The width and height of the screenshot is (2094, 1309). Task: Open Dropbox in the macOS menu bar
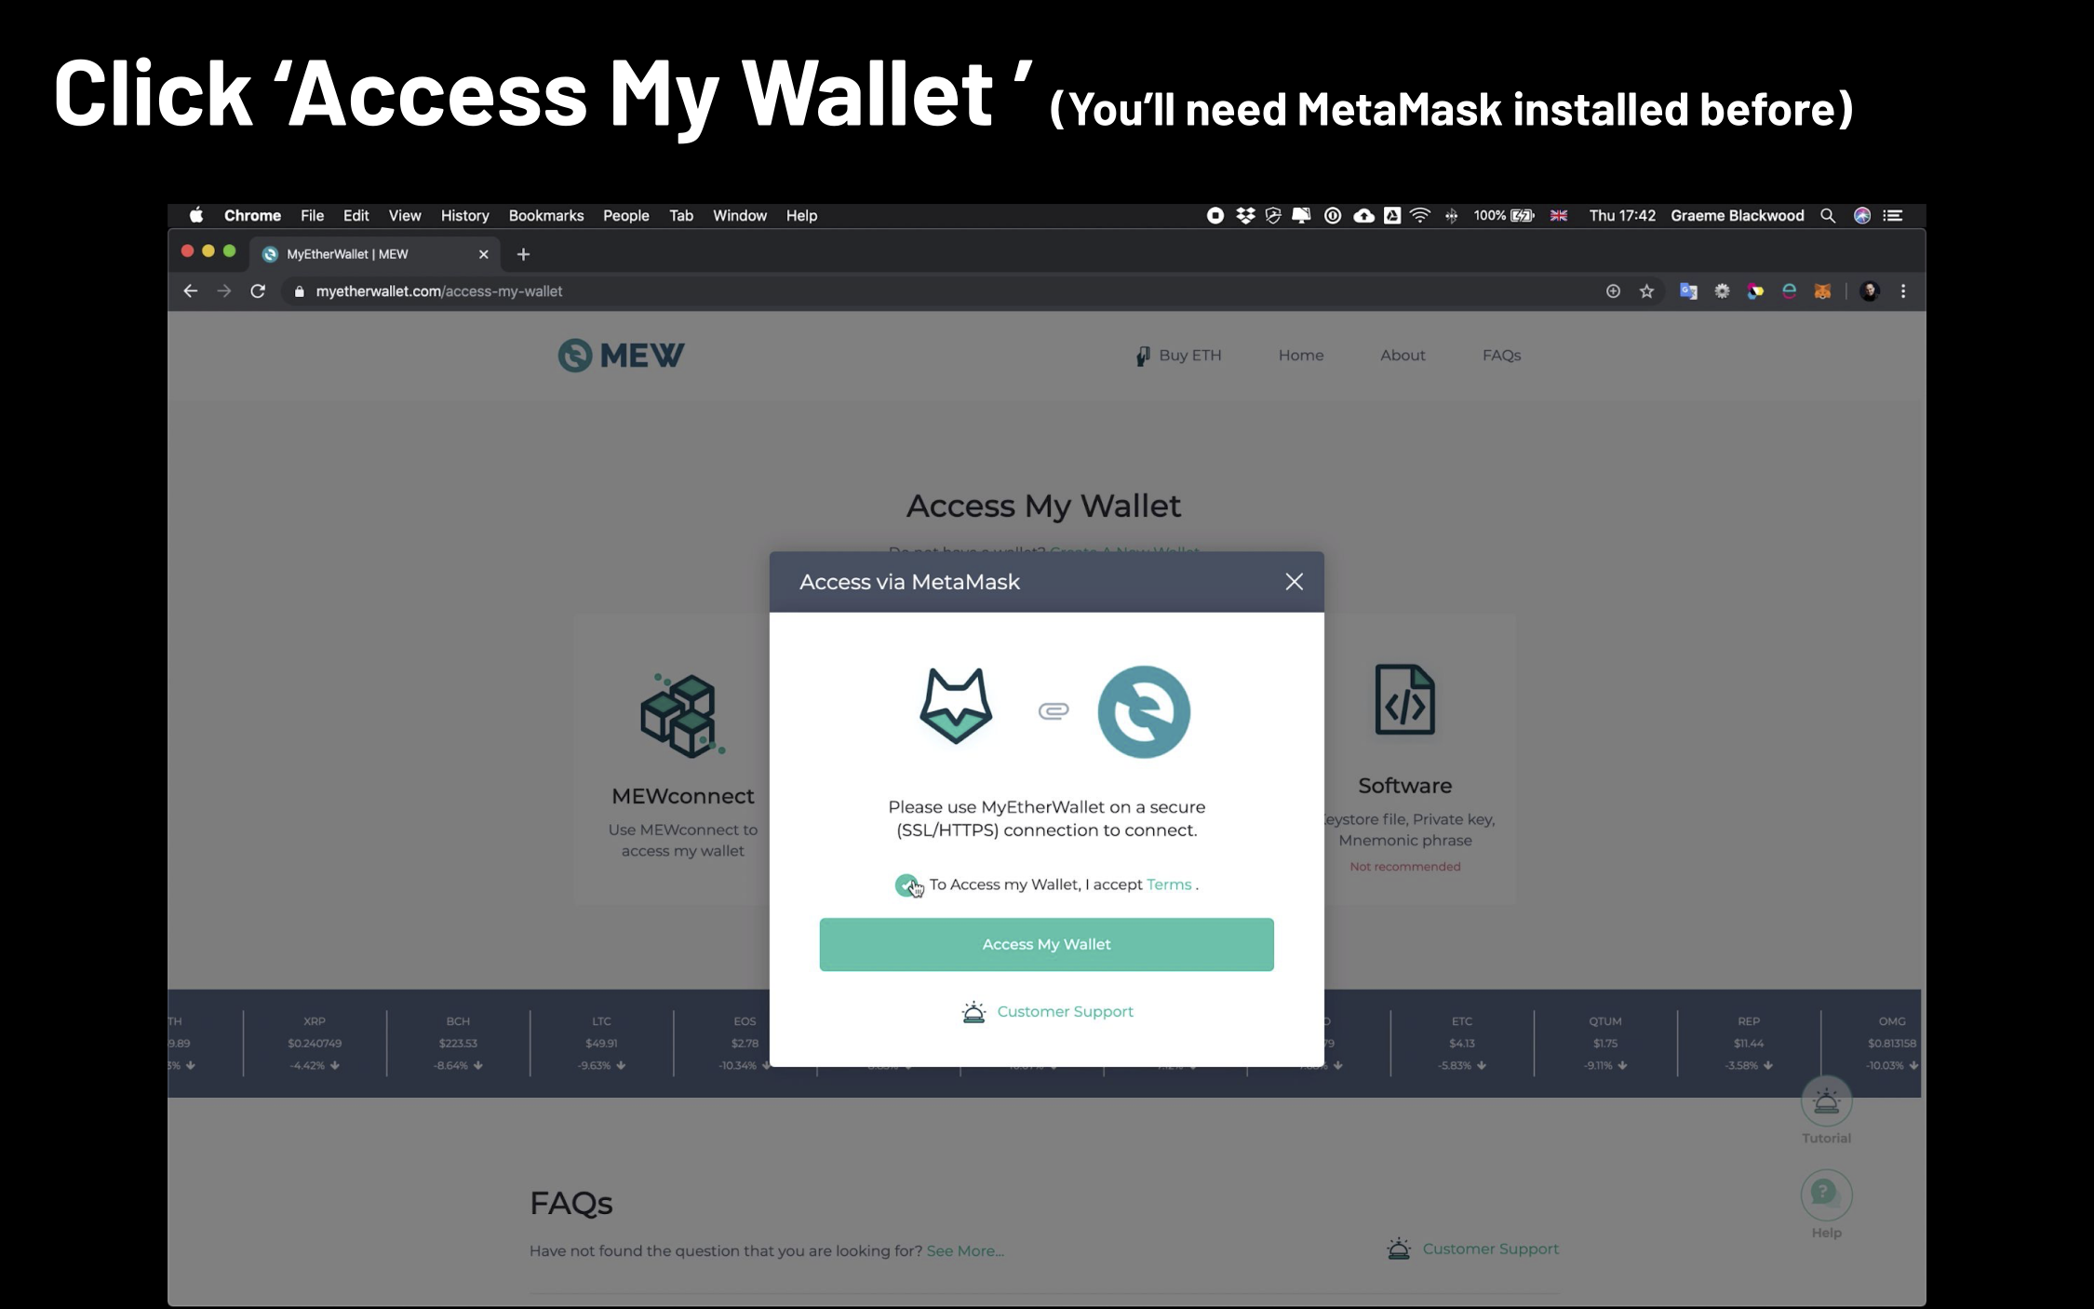tap(1244, 215)
